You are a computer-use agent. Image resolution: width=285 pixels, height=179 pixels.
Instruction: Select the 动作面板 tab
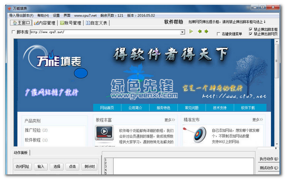point(21,153)
